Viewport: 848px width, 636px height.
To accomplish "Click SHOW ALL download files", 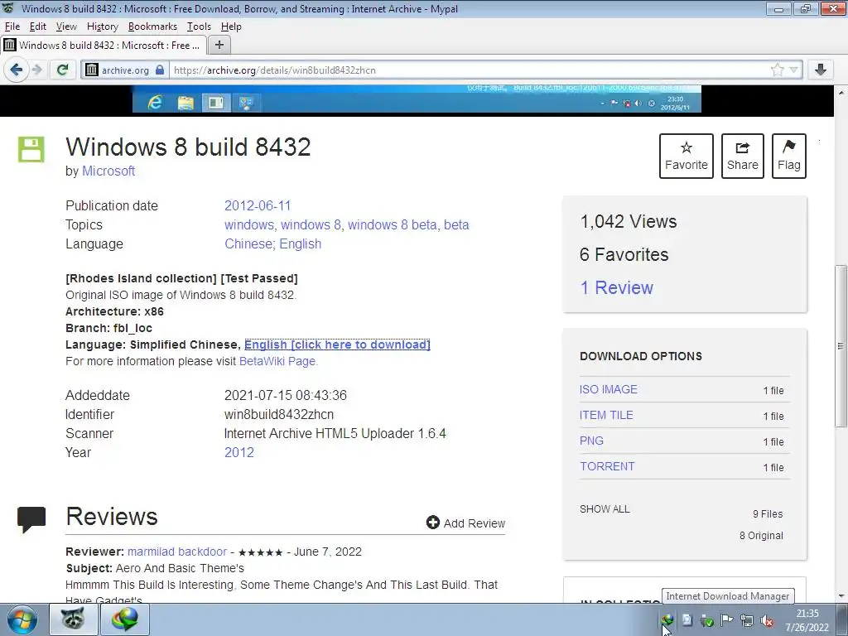I will pyautogui.click(x=605, y=509).
